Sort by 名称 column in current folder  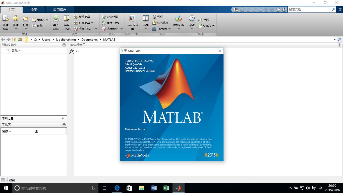tap(38, 51)
